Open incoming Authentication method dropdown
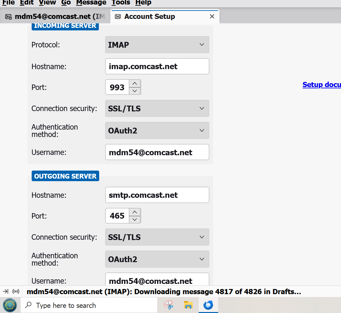 click(x=157, y=131)
